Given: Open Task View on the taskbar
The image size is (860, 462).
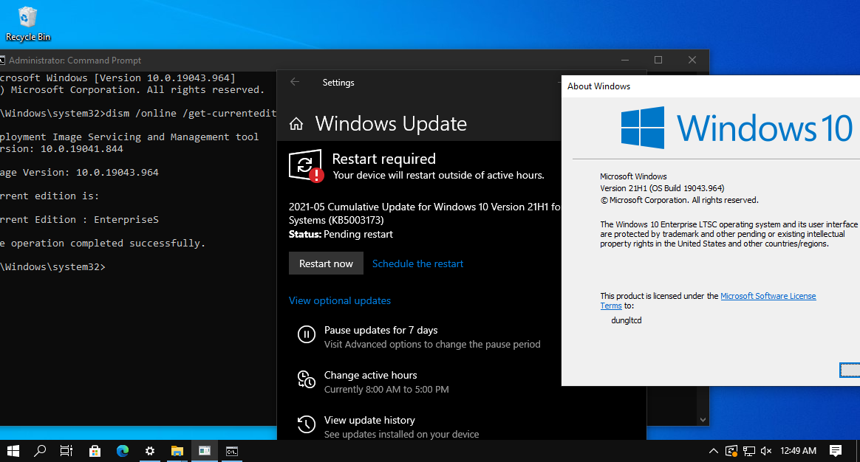Looking at the screenshot, I should (x=66, y=450).
